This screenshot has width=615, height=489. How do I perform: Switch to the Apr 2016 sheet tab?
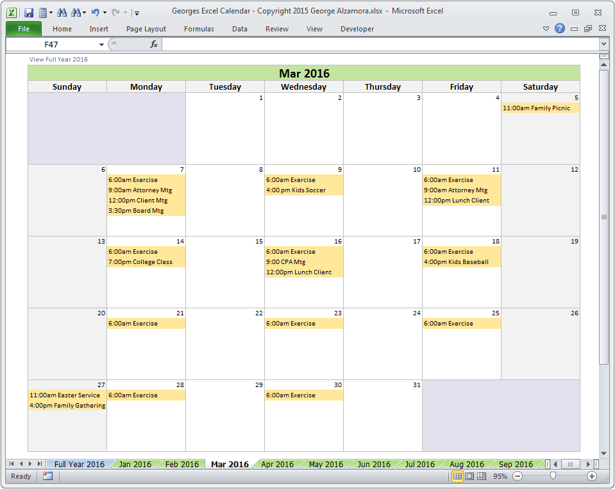pos(277,464)
